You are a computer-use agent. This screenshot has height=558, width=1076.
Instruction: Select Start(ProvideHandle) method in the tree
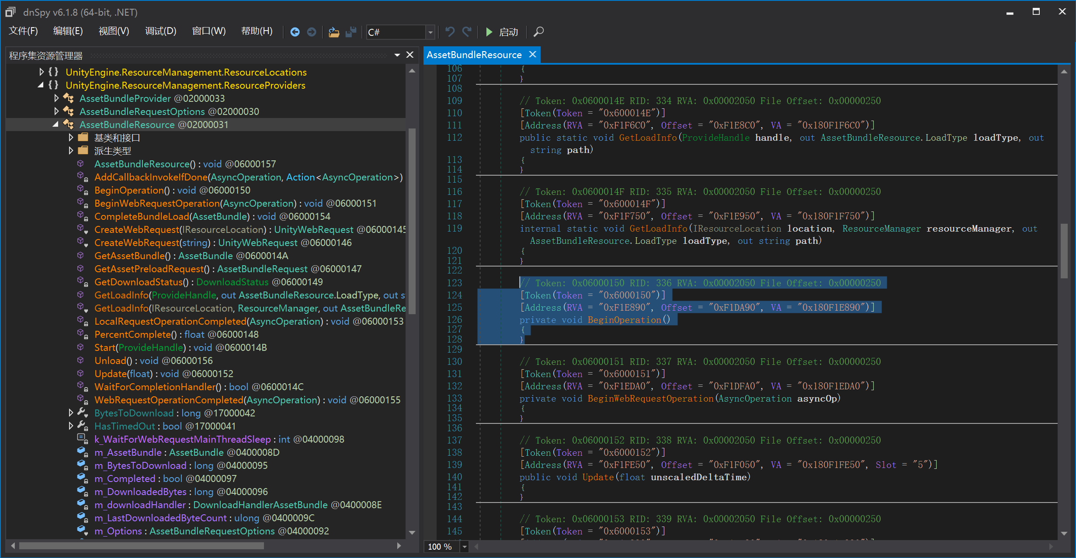pos(180,347)
